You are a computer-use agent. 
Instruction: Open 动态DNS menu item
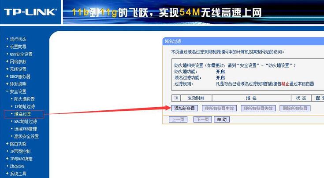(x=17, y=166)
